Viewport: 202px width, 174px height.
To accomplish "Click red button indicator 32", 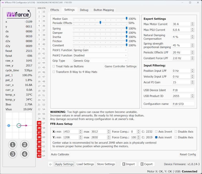I will tap(39, 156).
